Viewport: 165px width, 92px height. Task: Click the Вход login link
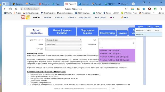(x=125, y=18)
